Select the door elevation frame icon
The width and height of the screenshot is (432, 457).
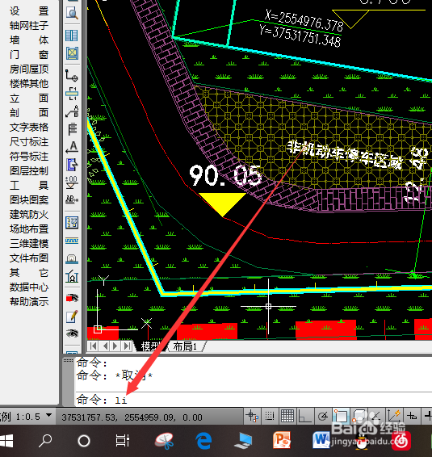pyautogui.click(x=72, y=277)
